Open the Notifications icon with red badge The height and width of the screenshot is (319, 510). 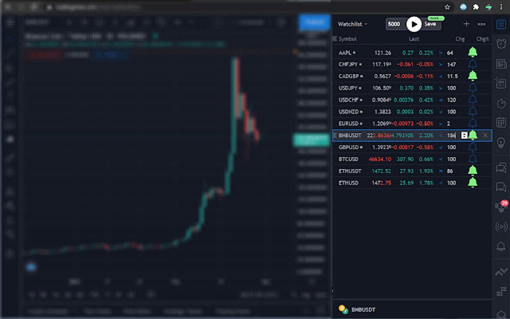pyautogui.click(x=501, y=204)
